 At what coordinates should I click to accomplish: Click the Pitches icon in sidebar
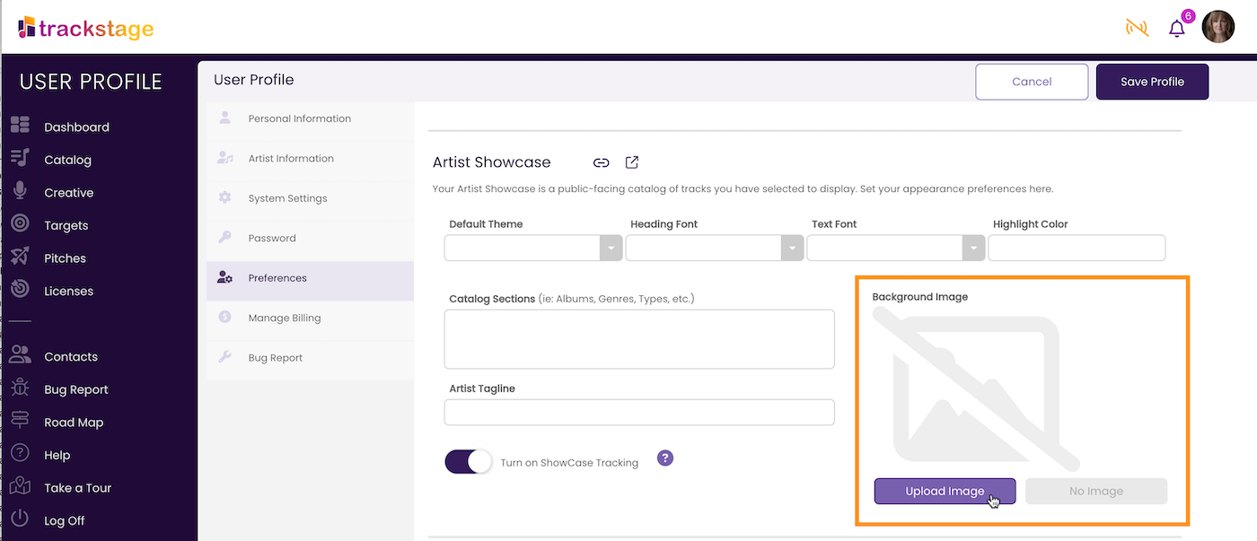[x=20, y=257]
